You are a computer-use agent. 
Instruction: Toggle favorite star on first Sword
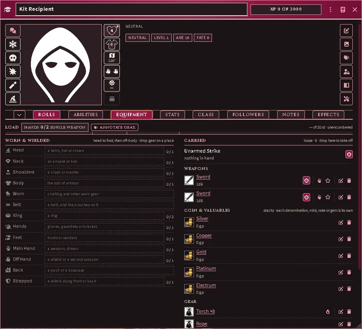pyautogui.click(x=328, y=181)
